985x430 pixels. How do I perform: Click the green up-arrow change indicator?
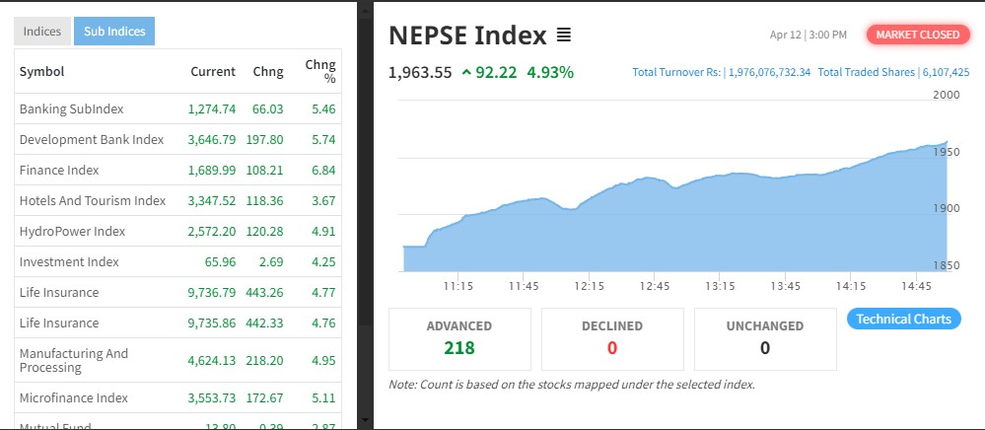click(x=465, y=72)
